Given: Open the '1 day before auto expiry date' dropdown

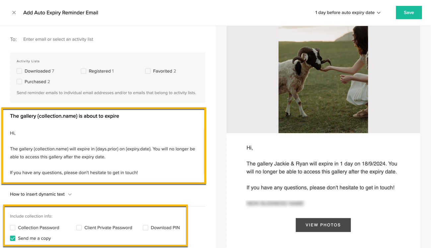Looking at the screenshot, I should tap(347, 13).
